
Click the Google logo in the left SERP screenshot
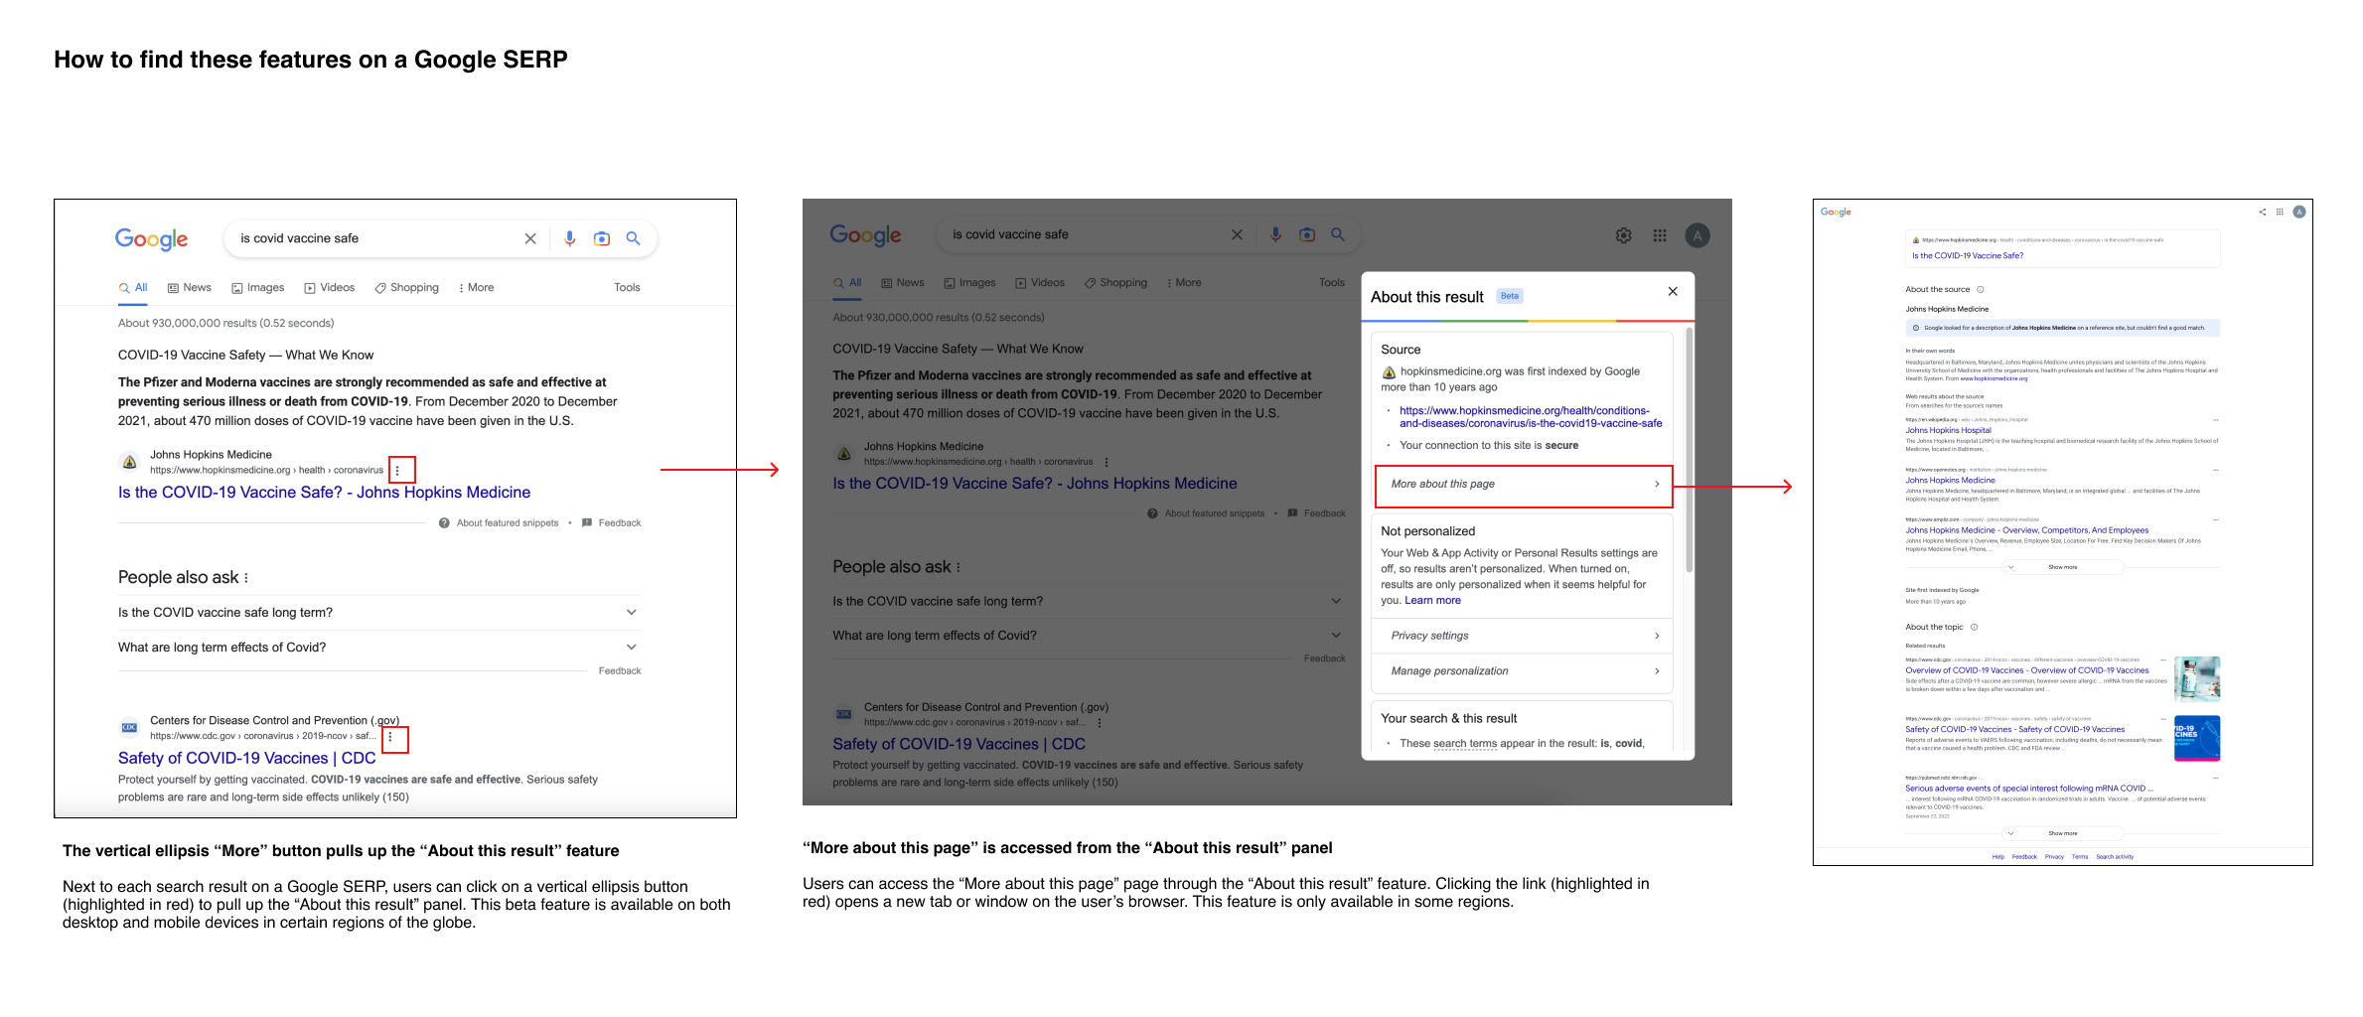click(151, 239)
